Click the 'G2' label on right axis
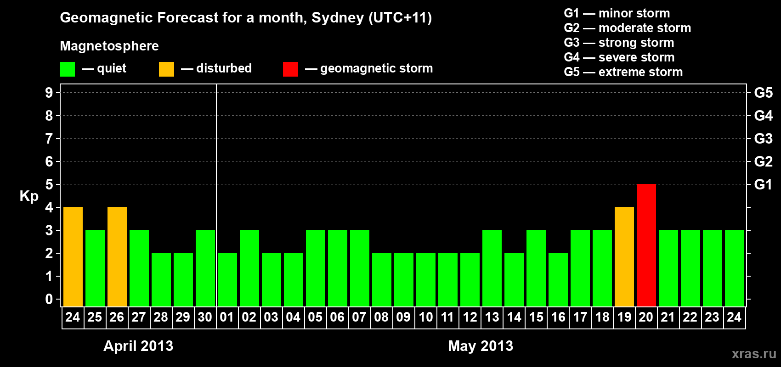The height and width of the screenshot is (367, 781). click(764, 161)
